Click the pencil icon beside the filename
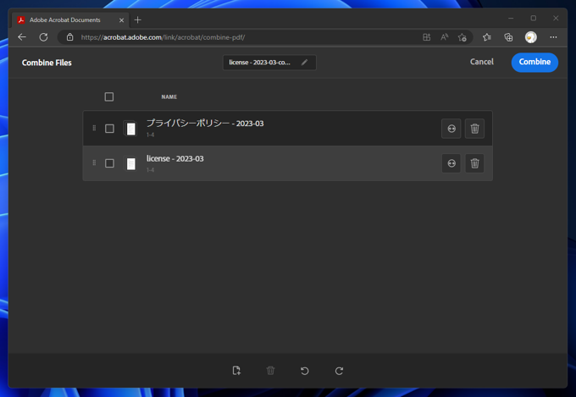 [304, 63]
